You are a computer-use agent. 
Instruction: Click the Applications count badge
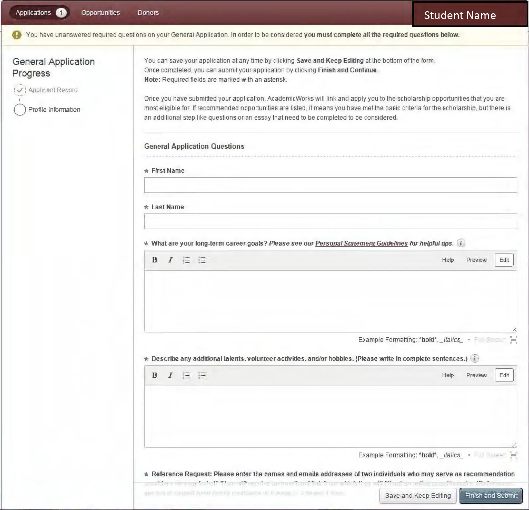tap(61, 13)
